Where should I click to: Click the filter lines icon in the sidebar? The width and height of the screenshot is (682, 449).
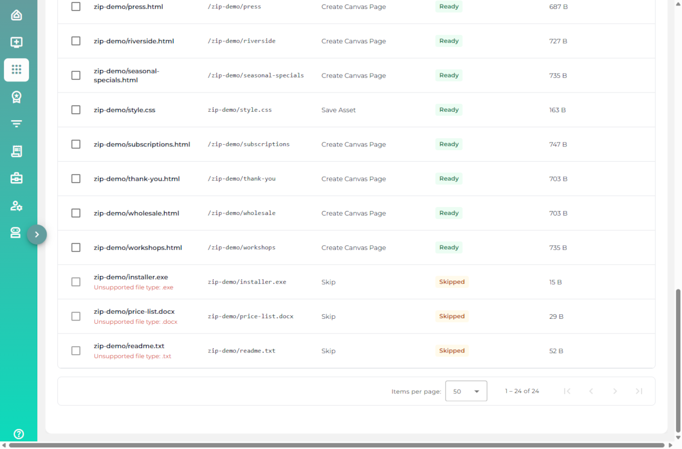click(x=16, y=123)
